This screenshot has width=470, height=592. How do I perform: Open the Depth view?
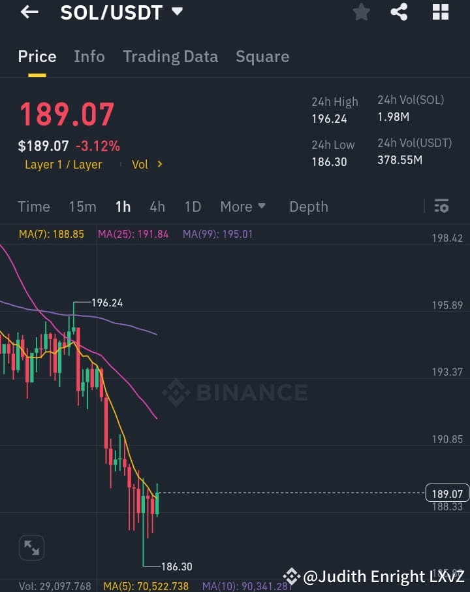(308, 206)
